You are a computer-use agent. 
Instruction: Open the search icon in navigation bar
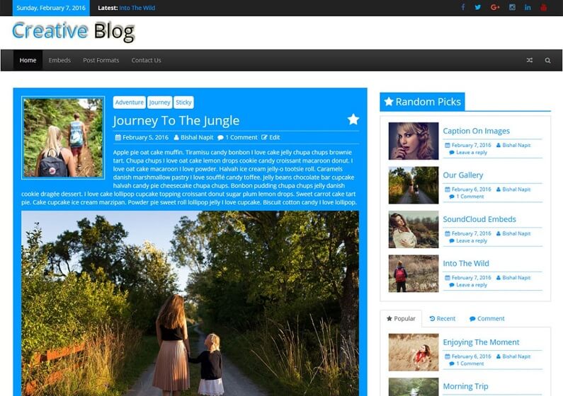547,60
